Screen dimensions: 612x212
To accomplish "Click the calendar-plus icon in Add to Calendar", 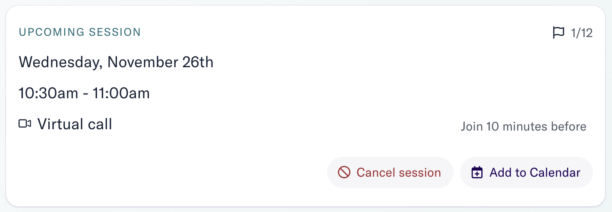I will point(476,173).
